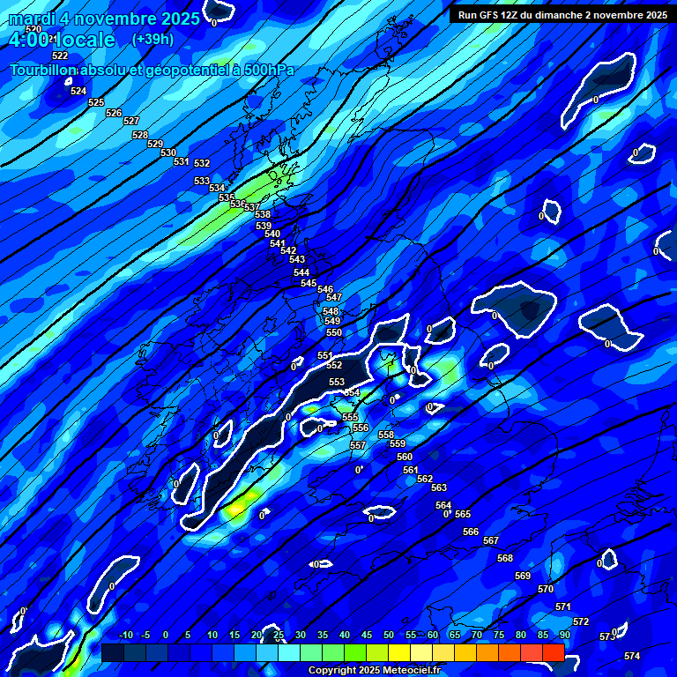The width and height of the screenshot is (677, 677).
Task: Click the Run GFS 12Z header box
Action: 562,14
